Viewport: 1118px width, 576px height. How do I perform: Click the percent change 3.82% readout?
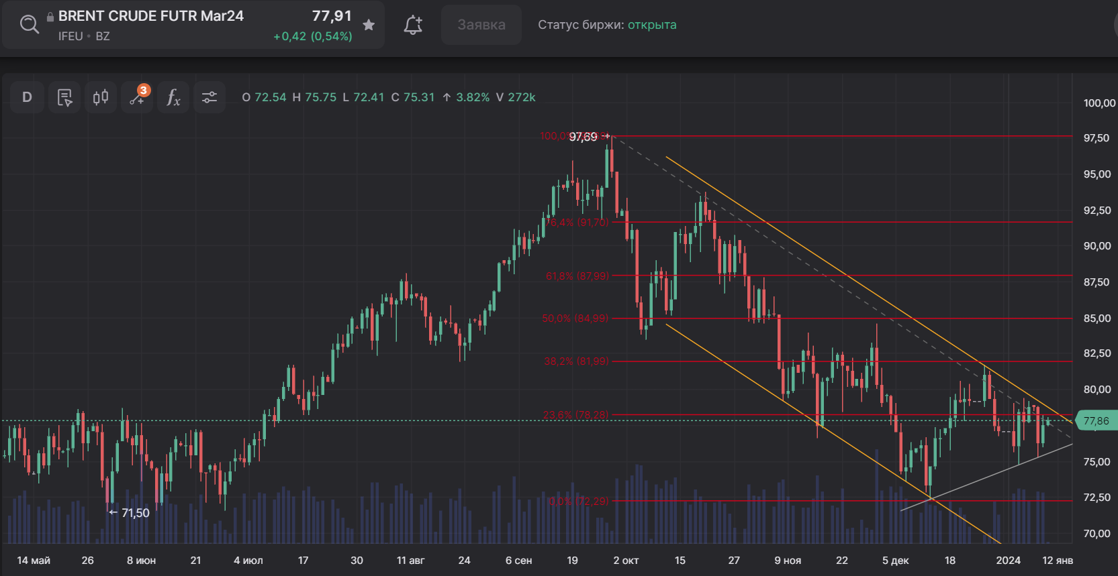tap(466, 97)
